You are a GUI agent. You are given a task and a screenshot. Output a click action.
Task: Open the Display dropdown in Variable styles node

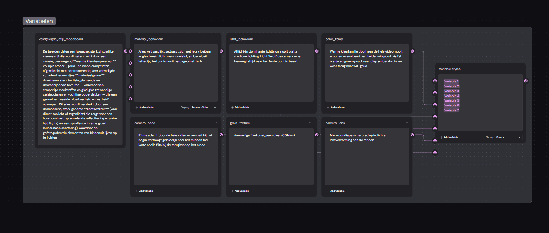click(x=508, y=137)
